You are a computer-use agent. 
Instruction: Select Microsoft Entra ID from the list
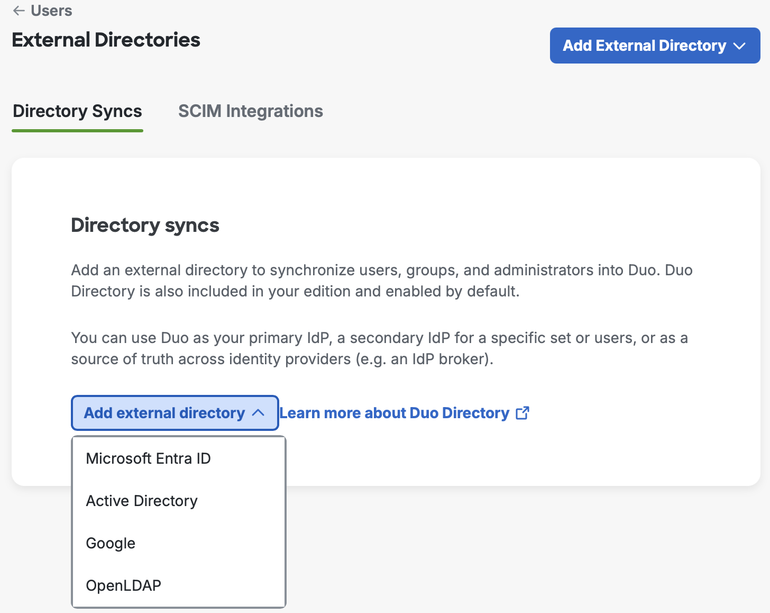(x=148, y=458)
